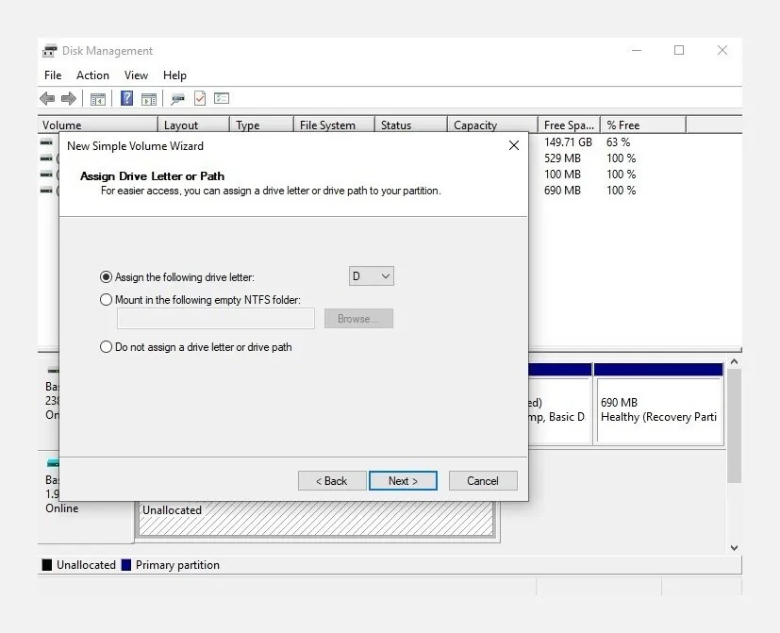Choose 'Do not assign a drive letter or drive path'
Viewport: 780px width, 633px height.
tap(106, 346)
